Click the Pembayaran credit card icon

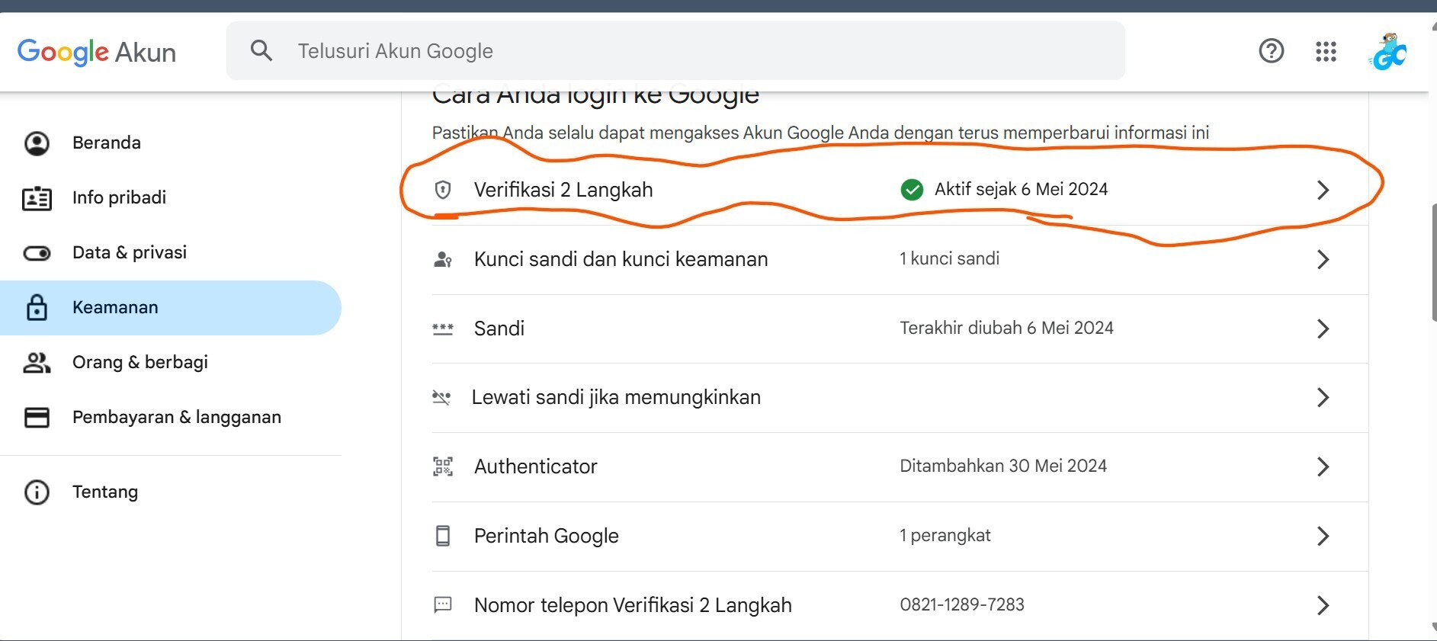tap(37, 418)
